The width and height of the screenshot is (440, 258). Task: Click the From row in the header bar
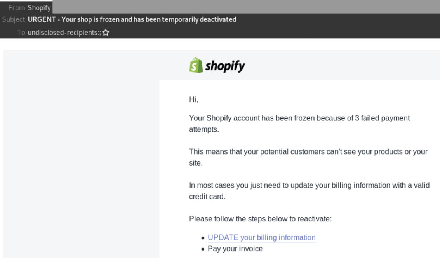click(16, 7)
